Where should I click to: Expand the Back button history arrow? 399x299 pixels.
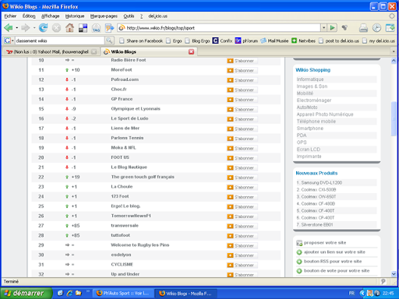point(17,27)
